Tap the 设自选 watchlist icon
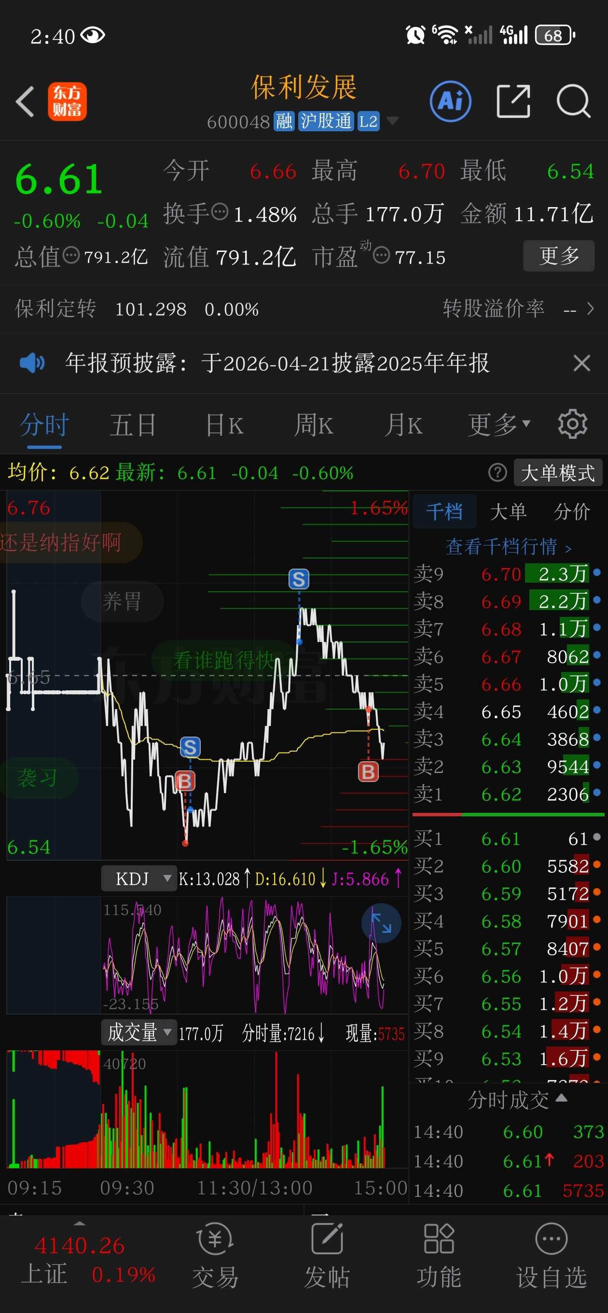608x1313 pixels. 551,1239
